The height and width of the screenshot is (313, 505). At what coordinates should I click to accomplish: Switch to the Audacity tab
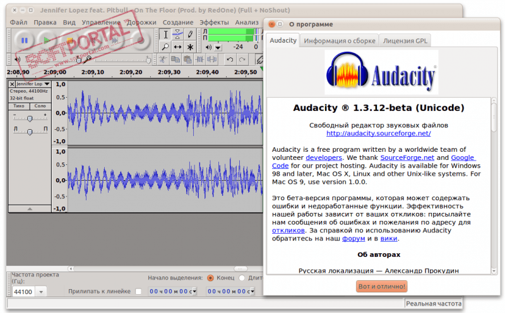pyautogui.click(x=283, y=40)
